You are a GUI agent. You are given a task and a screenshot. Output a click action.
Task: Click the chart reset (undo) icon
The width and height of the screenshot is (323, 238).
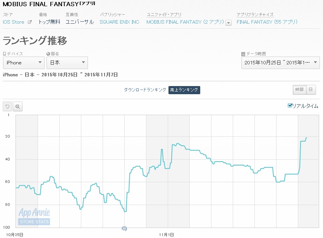coord(7,107)
